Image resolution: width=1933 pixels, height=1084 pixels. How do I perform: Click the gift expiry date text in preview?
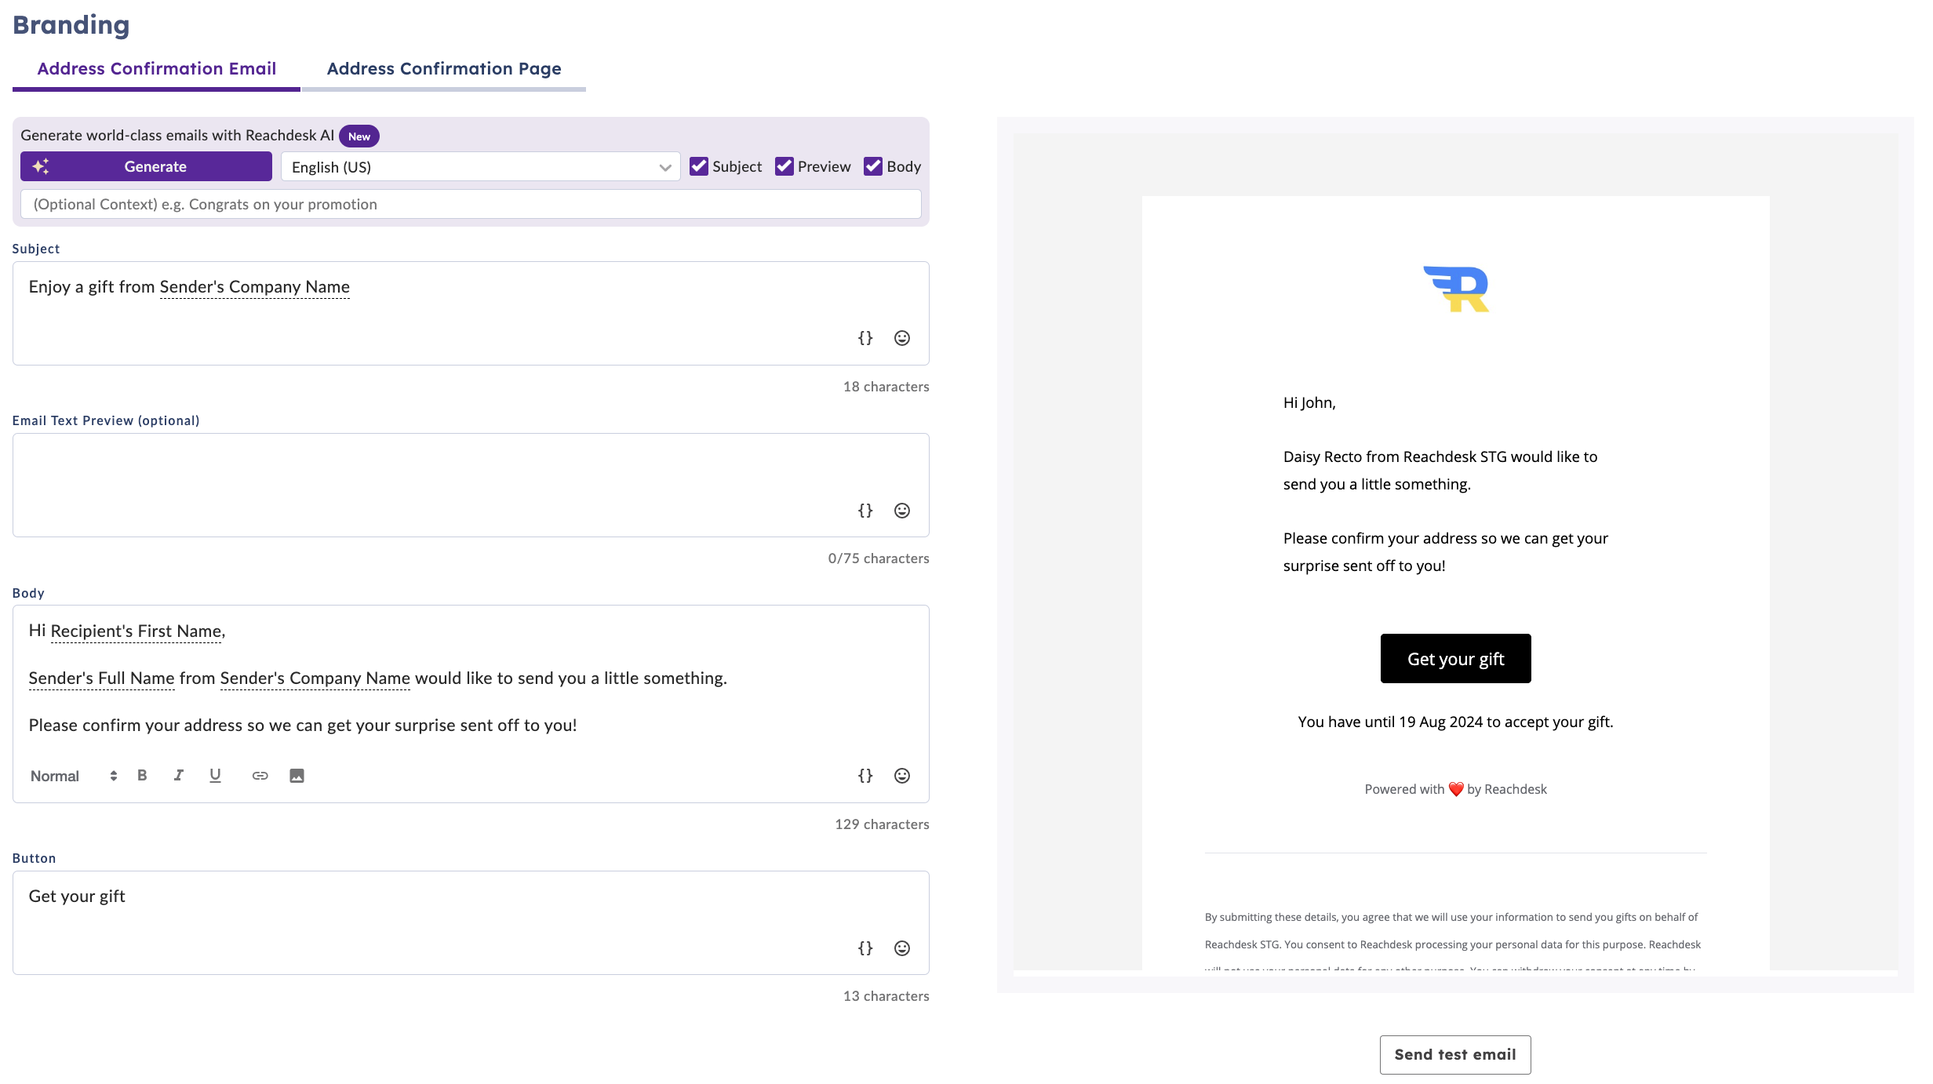[x=1455, y=722]
